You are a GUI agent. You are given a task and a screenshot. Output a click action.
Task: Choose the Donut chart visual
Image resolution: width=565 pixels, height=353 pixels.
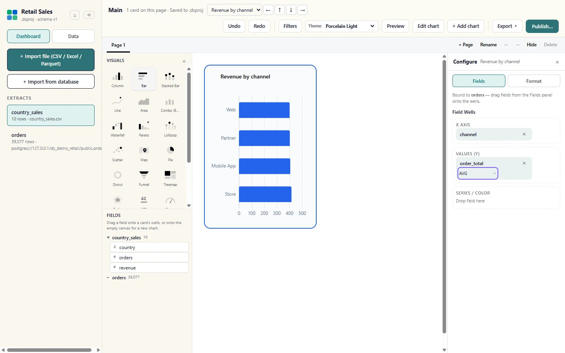point(118,178)
